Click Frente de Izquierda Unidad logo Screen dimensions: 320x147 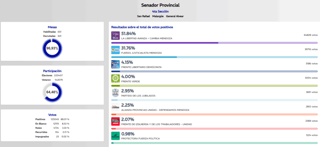(116, 121)
